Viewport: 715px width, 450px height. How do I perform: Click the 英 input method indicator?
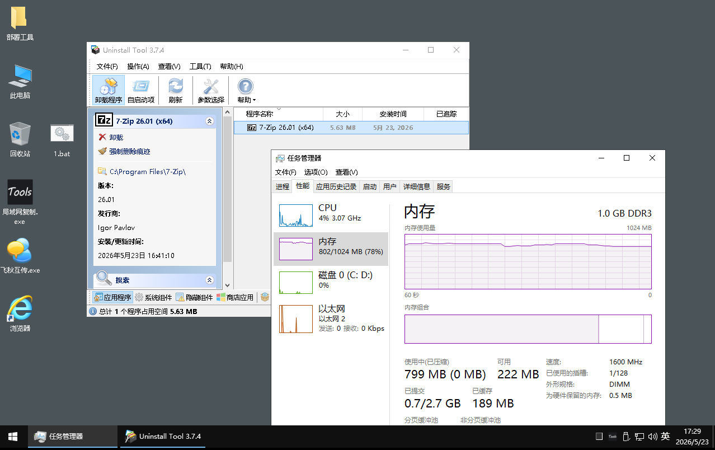tap(665, 437)
